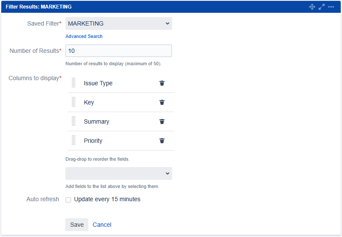The image size is (342, 237).
Task: Open the add fields dropdown
Action: [119, 173]
